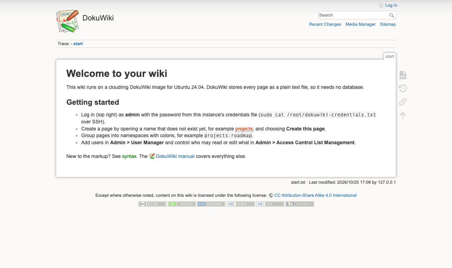
Task: Click the bold Create this page text
Action: pos(305,129)
